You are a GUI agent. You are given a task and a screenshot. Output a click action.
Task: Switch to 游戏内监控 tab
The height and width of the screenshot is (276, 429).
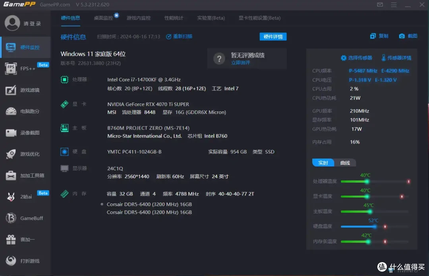(x=139, y=18)
